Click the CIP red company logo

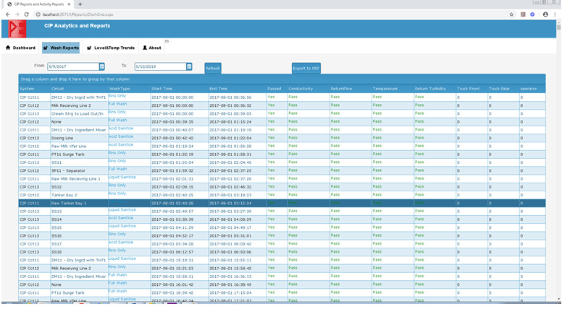click(17, 28)
